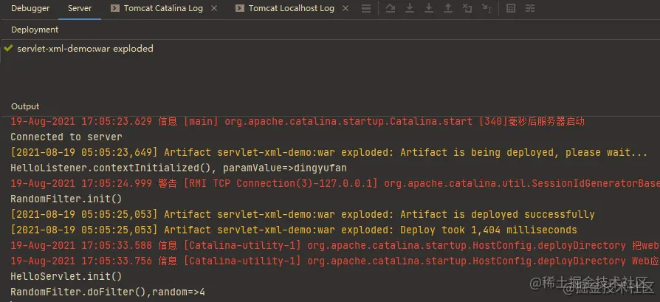Click green checkmark beside servlet-xml-demo artifact
Image resolution: width=660 pixels, height=302 pixels.
(8, 49)
